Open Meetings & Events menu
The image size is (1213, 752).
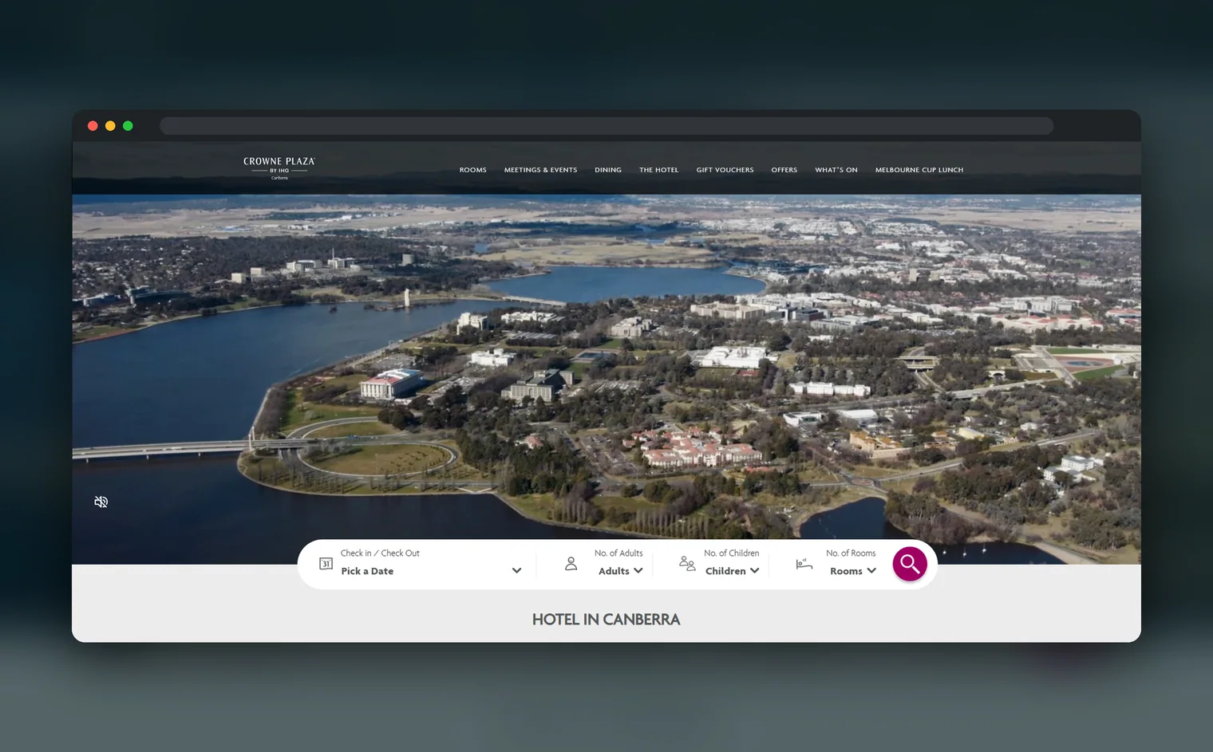coord(540,170)
